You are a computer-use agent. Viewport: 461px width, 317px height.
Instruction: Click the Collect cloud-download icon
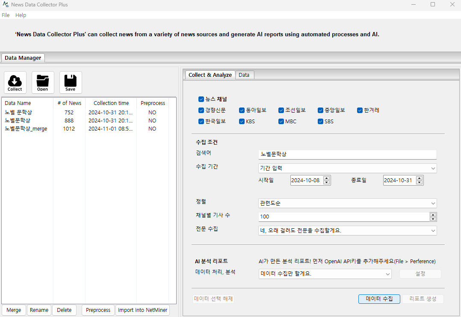coord(15,82)
